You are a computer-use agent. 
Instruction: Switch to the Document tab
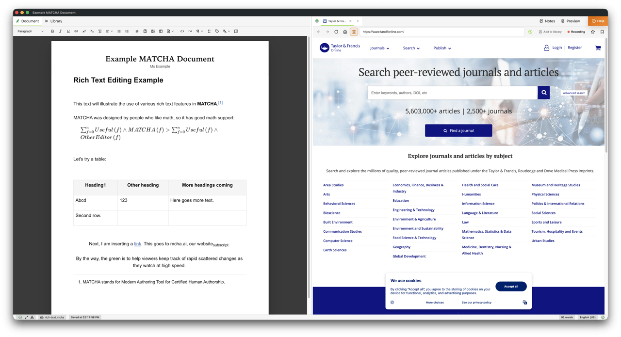(27, 21)
